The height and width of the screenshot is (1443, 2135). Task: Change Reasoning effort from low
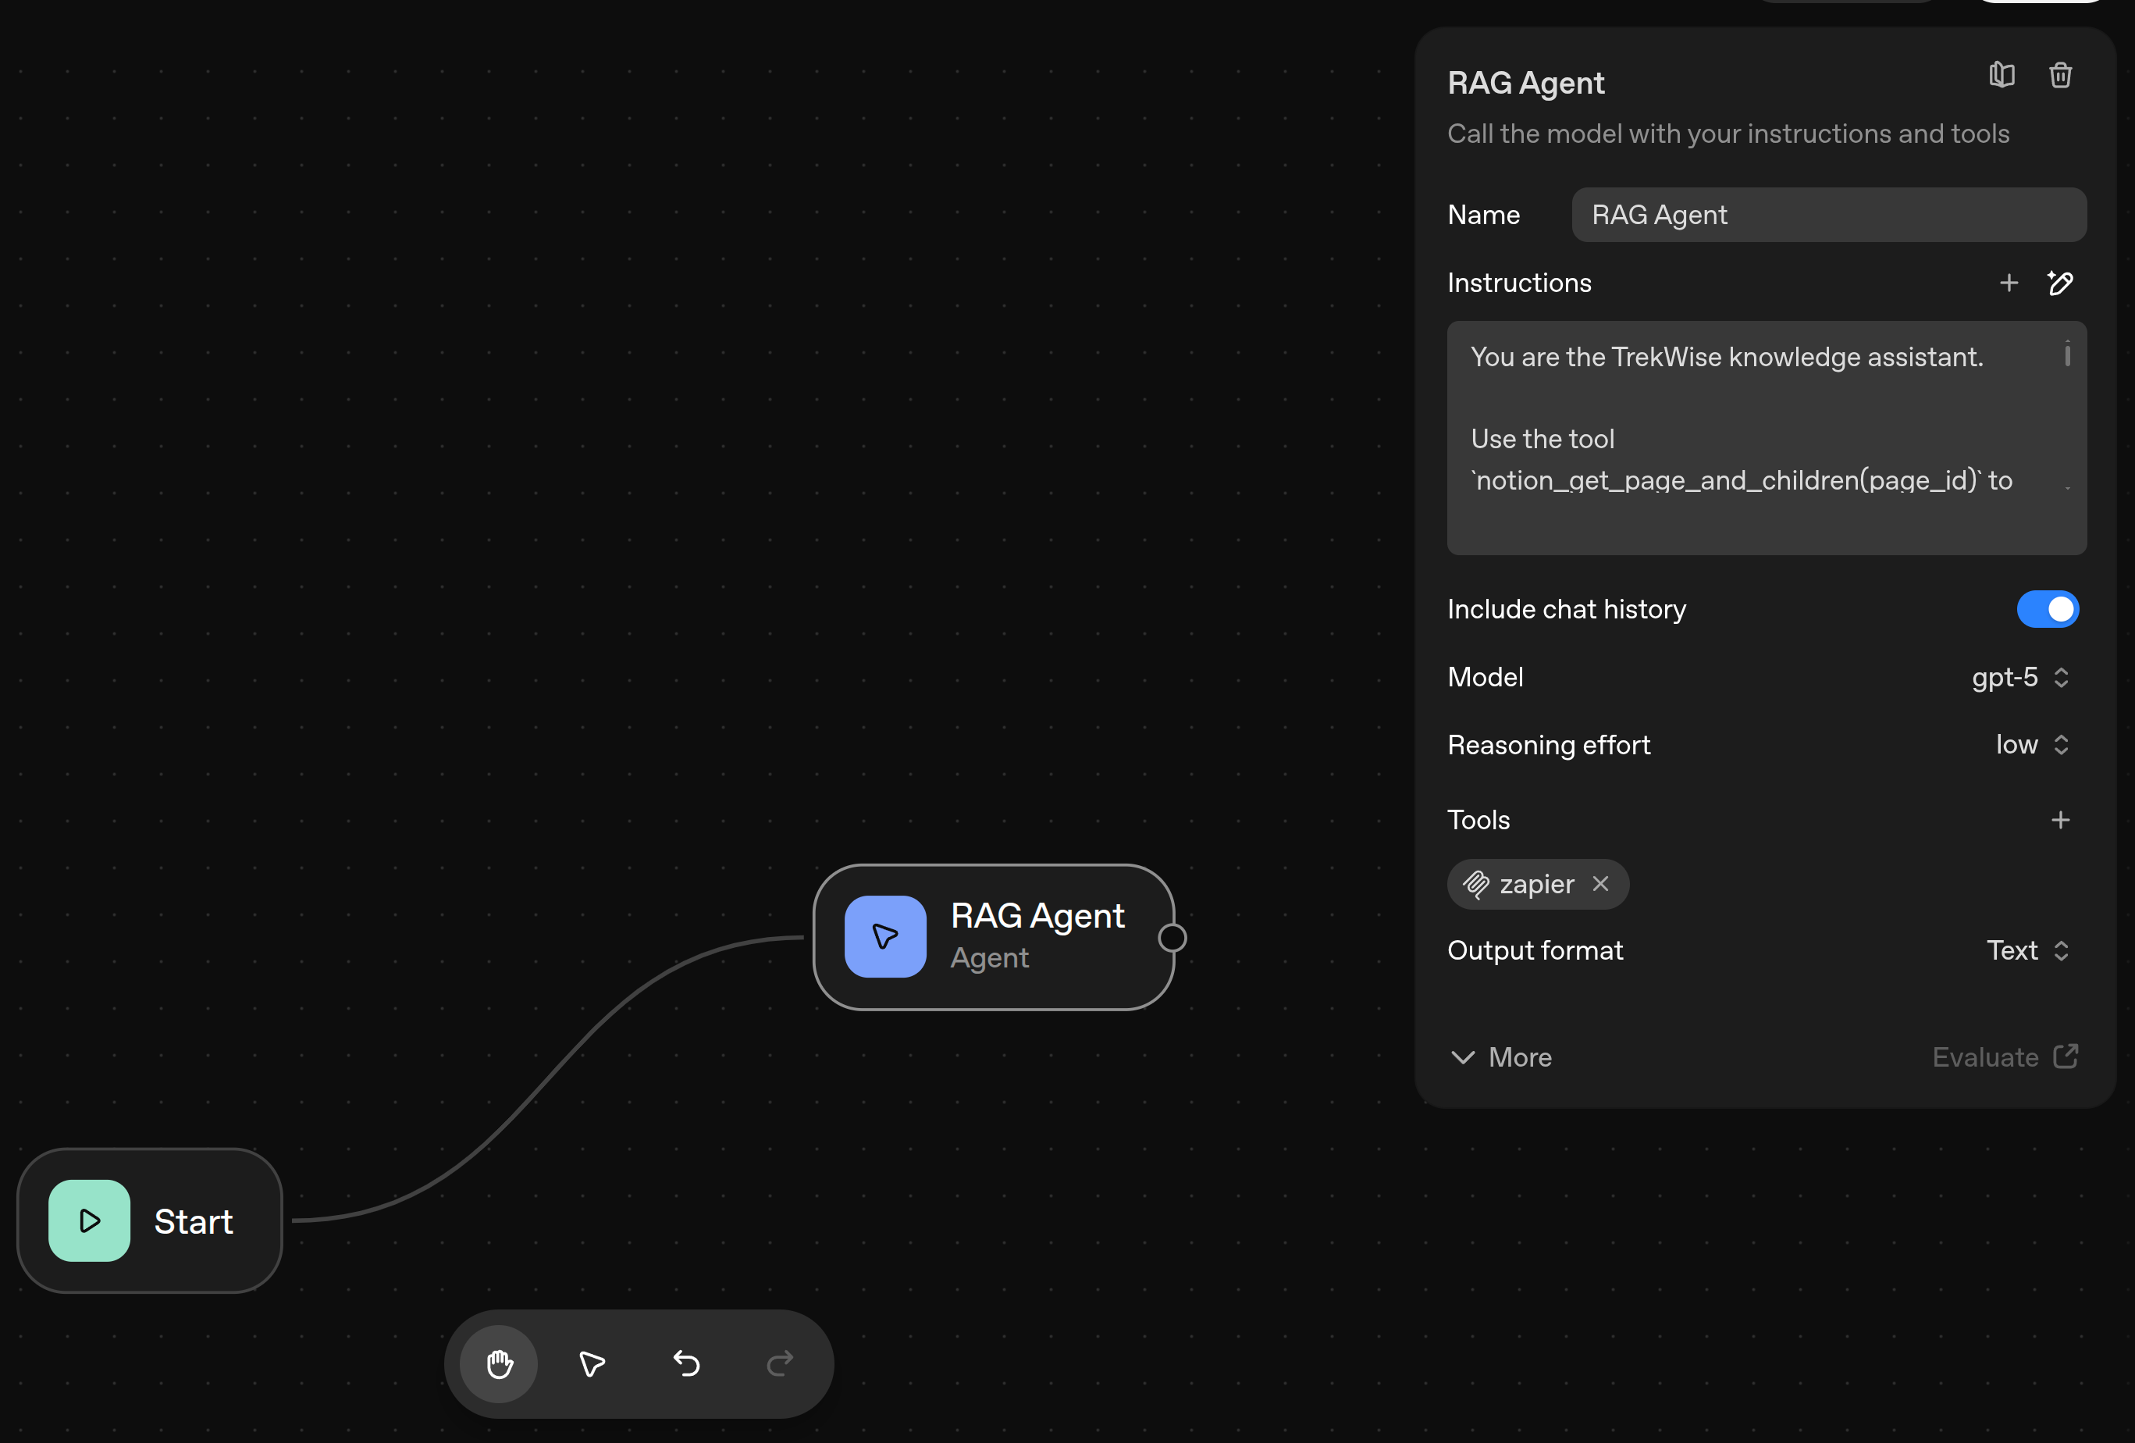(x=2031, y=744)
